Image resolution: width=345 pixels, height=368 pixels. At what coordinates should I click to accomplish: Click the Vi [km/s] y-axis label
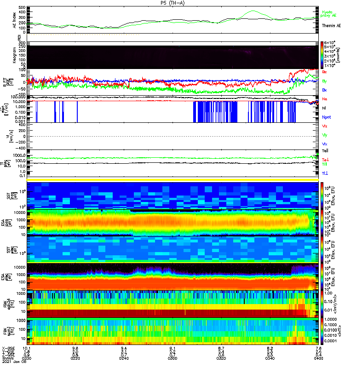pyautogui.click(x=10, y=136)
